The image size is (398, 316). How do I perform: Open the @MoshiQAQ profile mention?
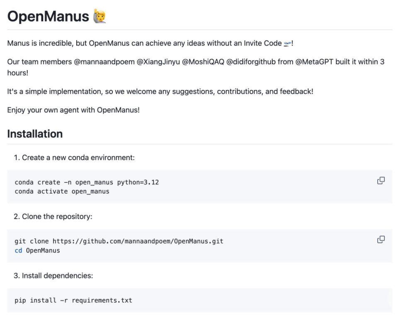pos(203,62)
